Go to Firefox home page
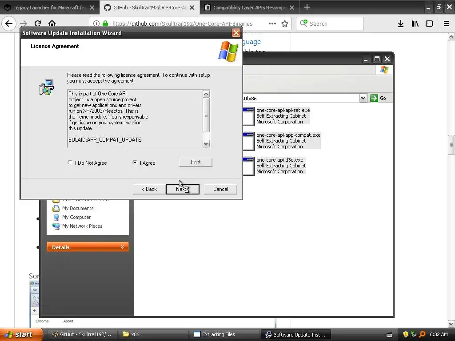 point(52,24)
